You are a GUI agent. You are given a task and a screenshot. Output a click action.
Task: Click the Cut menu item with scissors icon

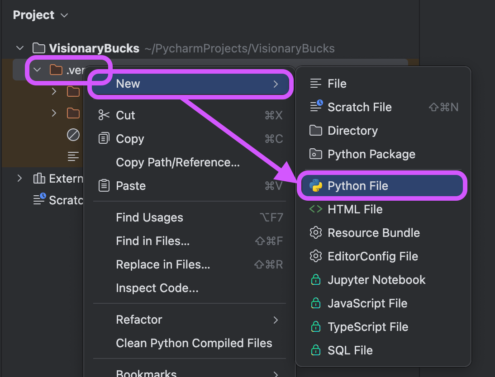[x=125, y=115]
